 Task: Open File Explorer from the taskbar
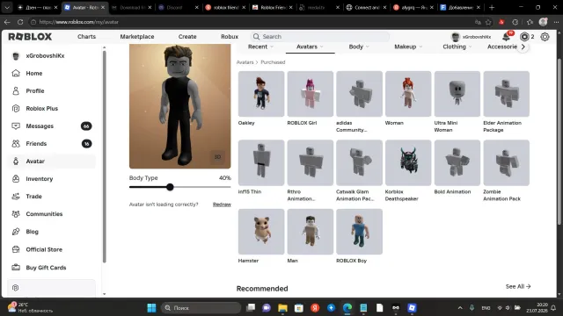pos(282,308)
